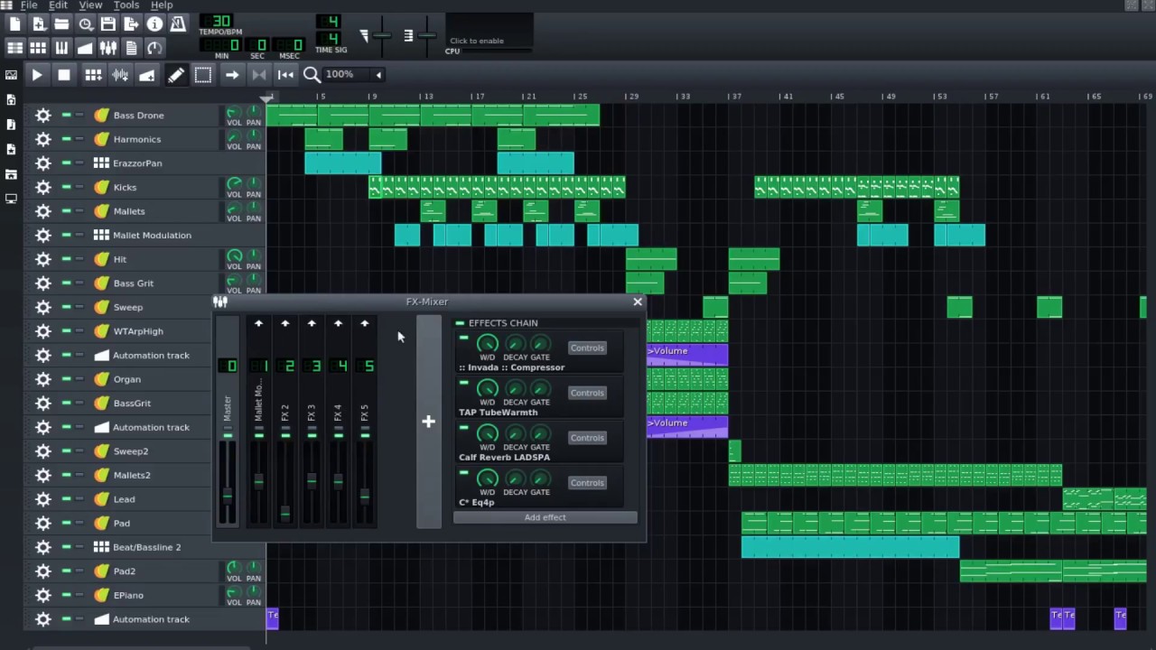Toggle auto-scrolling arrow button
Screen dimensions: 1156x650
click(x=232, y=75)
